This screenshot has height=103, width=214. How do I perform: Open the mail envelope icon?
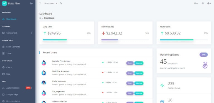[x=203, y=3]
